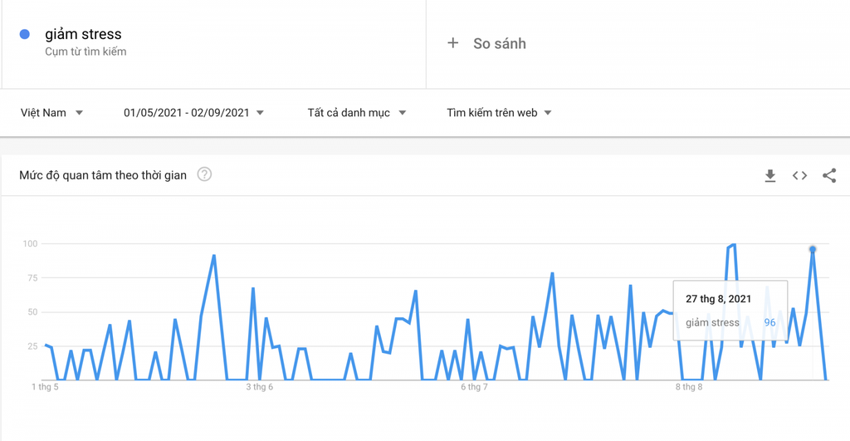
Task: Share the interest over time chart
Action: coord(829,176)
